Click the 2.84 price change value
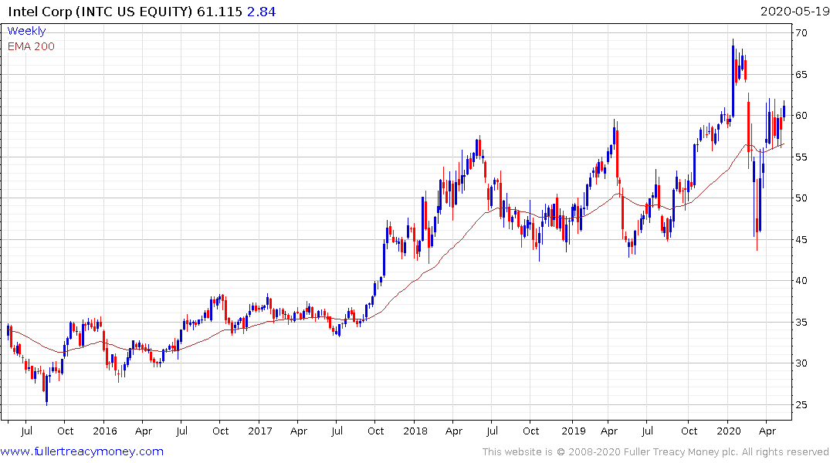830x463 pixels. [262, 12]
